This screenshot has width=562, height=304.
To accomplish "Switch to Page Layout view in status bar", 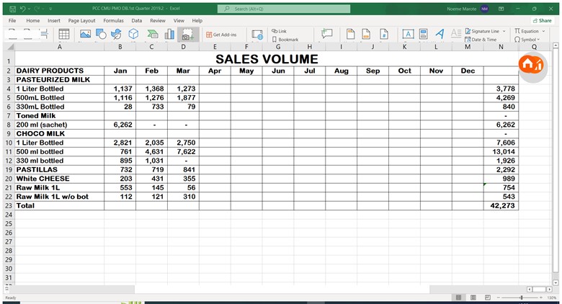I will coord(473,298).
